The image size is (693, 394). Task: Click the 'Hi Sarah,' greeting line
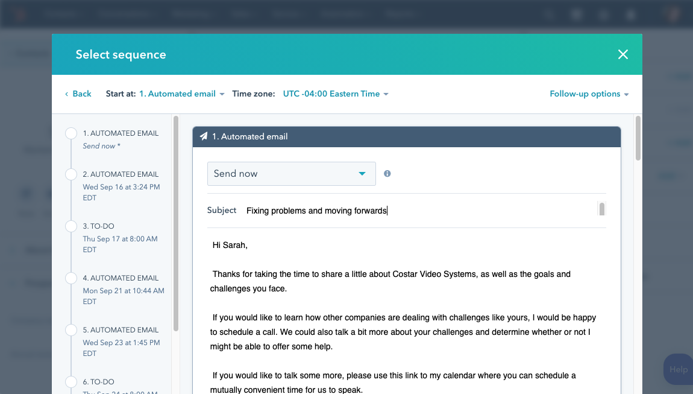click(230, 245)
